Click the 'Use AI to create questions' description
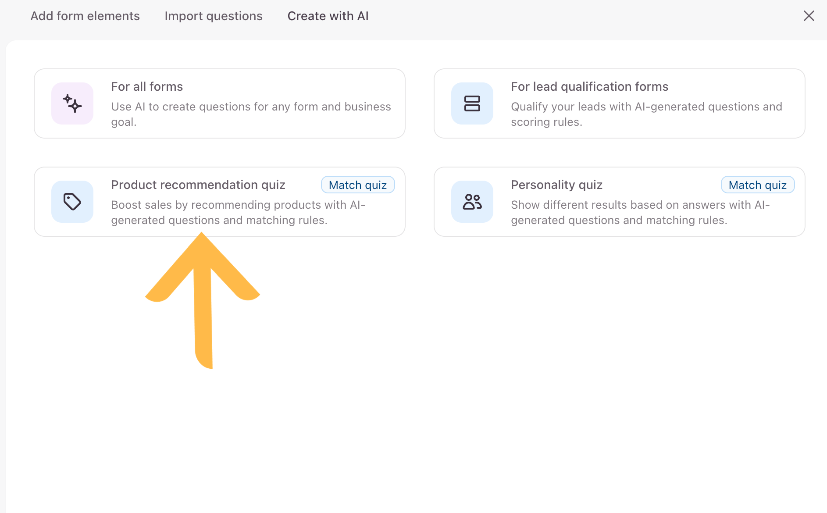This screenshot has height=513, width=827. [x=251, y=114]
